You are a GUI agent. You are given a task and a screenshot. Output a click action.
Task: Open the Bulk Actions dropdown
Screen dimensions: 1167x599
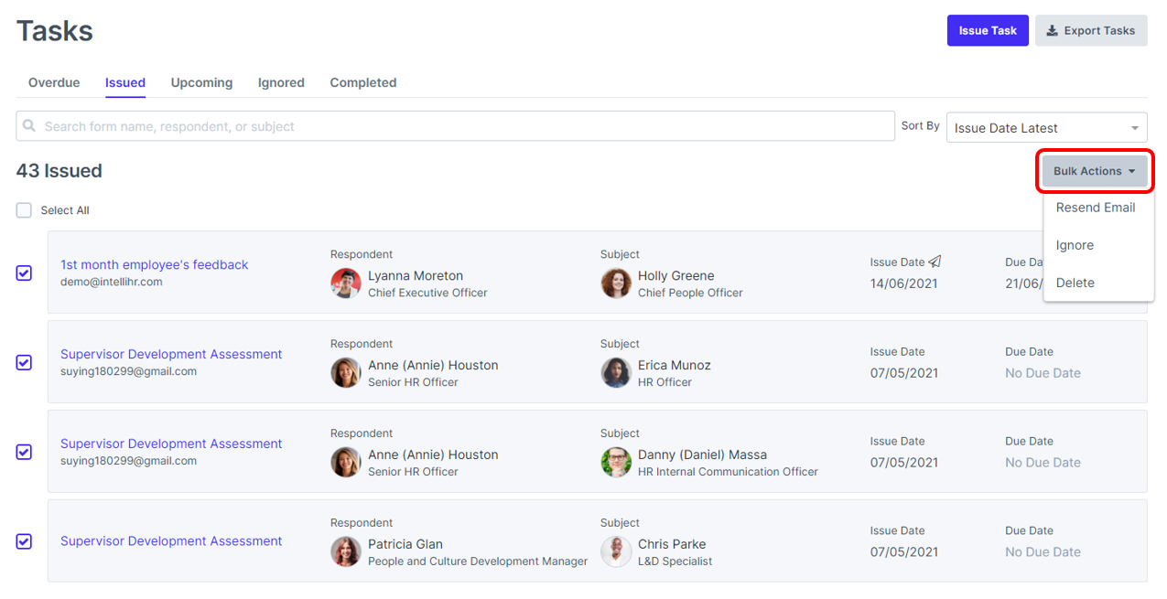pyautogui.click(x=1094, y=171)
